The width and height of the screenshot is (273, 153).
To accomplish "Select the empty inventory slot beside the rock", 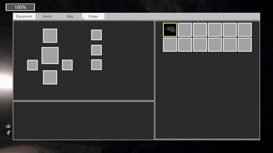I will (x=185, y=30).
